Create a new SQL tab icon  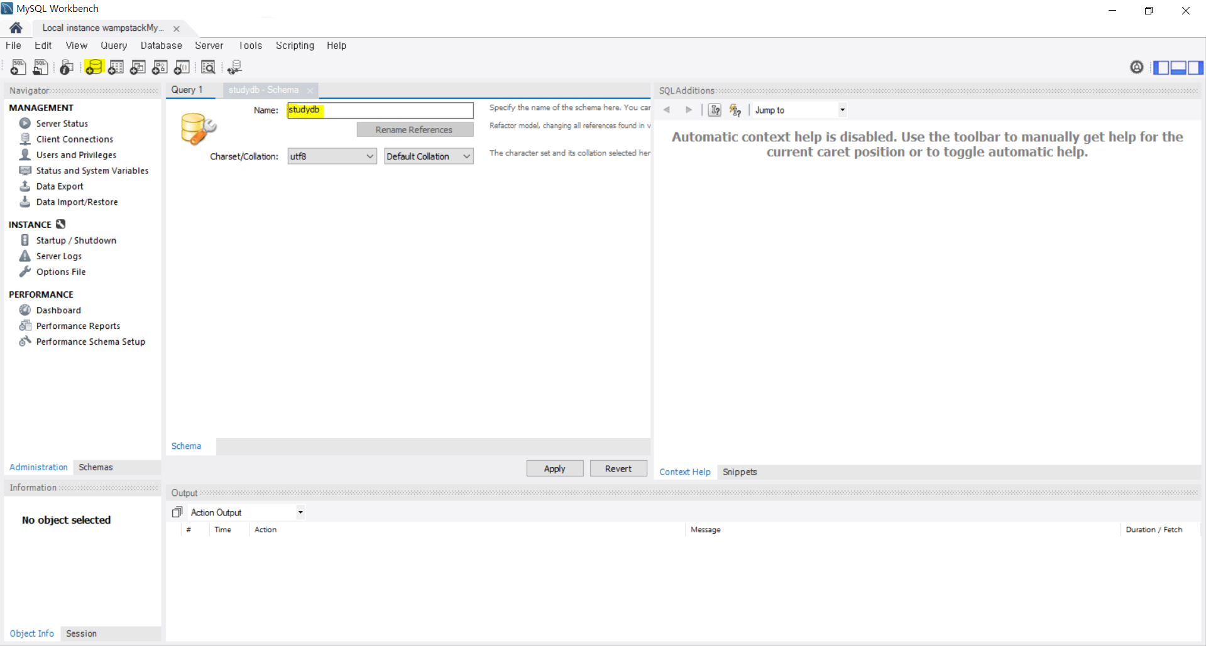point(18,67)
